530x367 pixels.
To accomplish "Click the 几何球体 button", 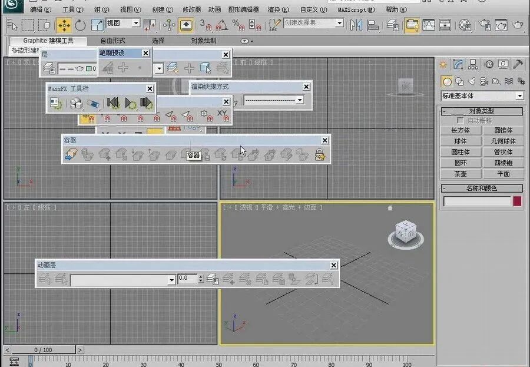I will (503, 141).
